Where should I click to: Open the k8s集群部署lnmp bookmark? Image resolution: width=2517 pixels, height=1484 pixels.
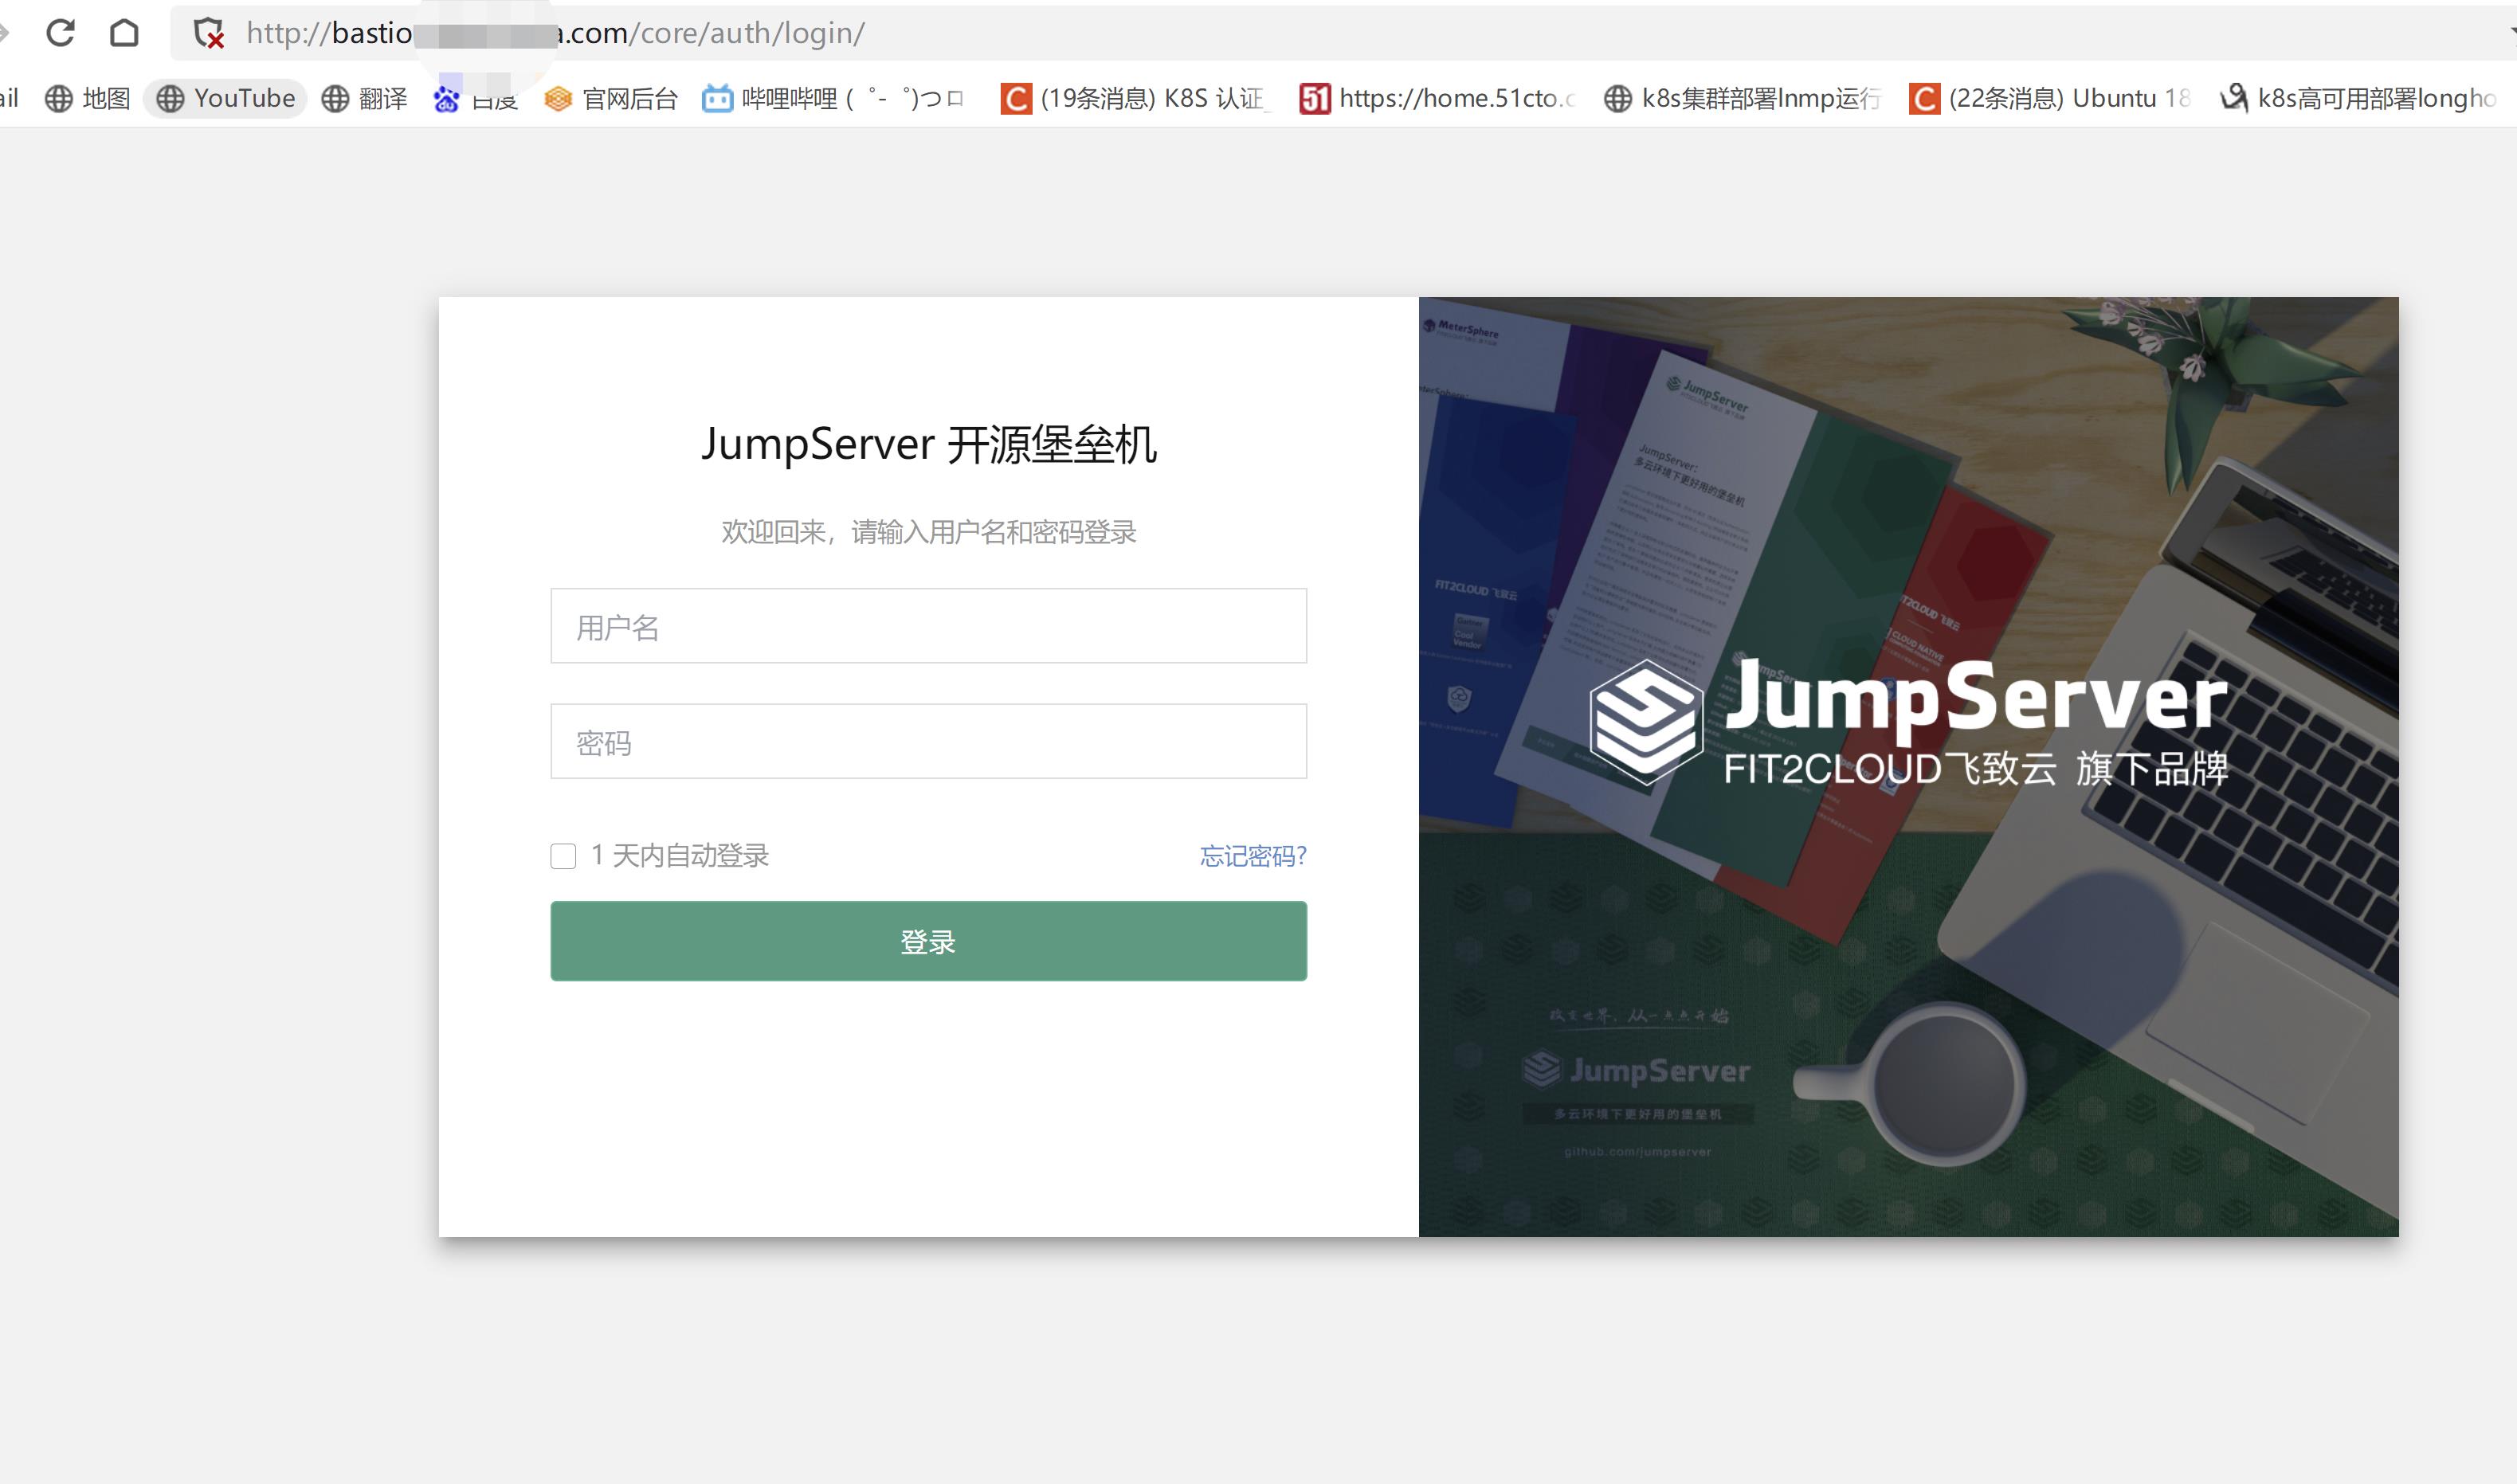[x=1742, y=98]
